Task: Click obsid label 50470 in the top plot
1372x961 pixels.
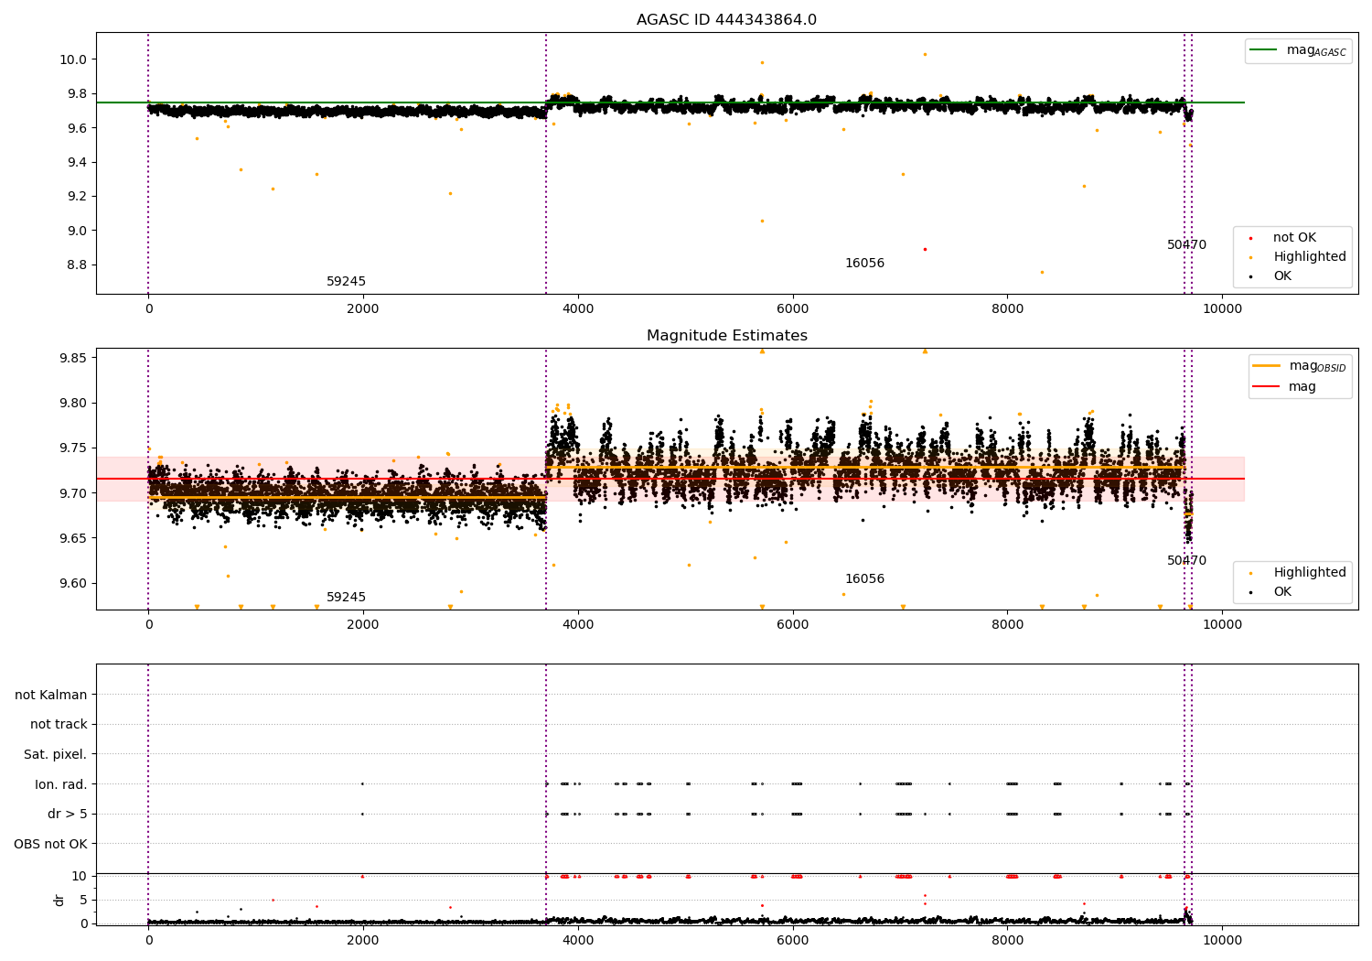Action: coord(1186,245)
